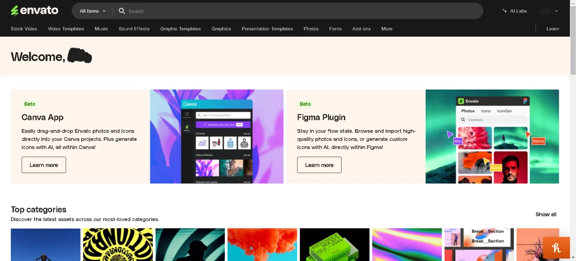Open the Learn link

click(x=553, y=29)
